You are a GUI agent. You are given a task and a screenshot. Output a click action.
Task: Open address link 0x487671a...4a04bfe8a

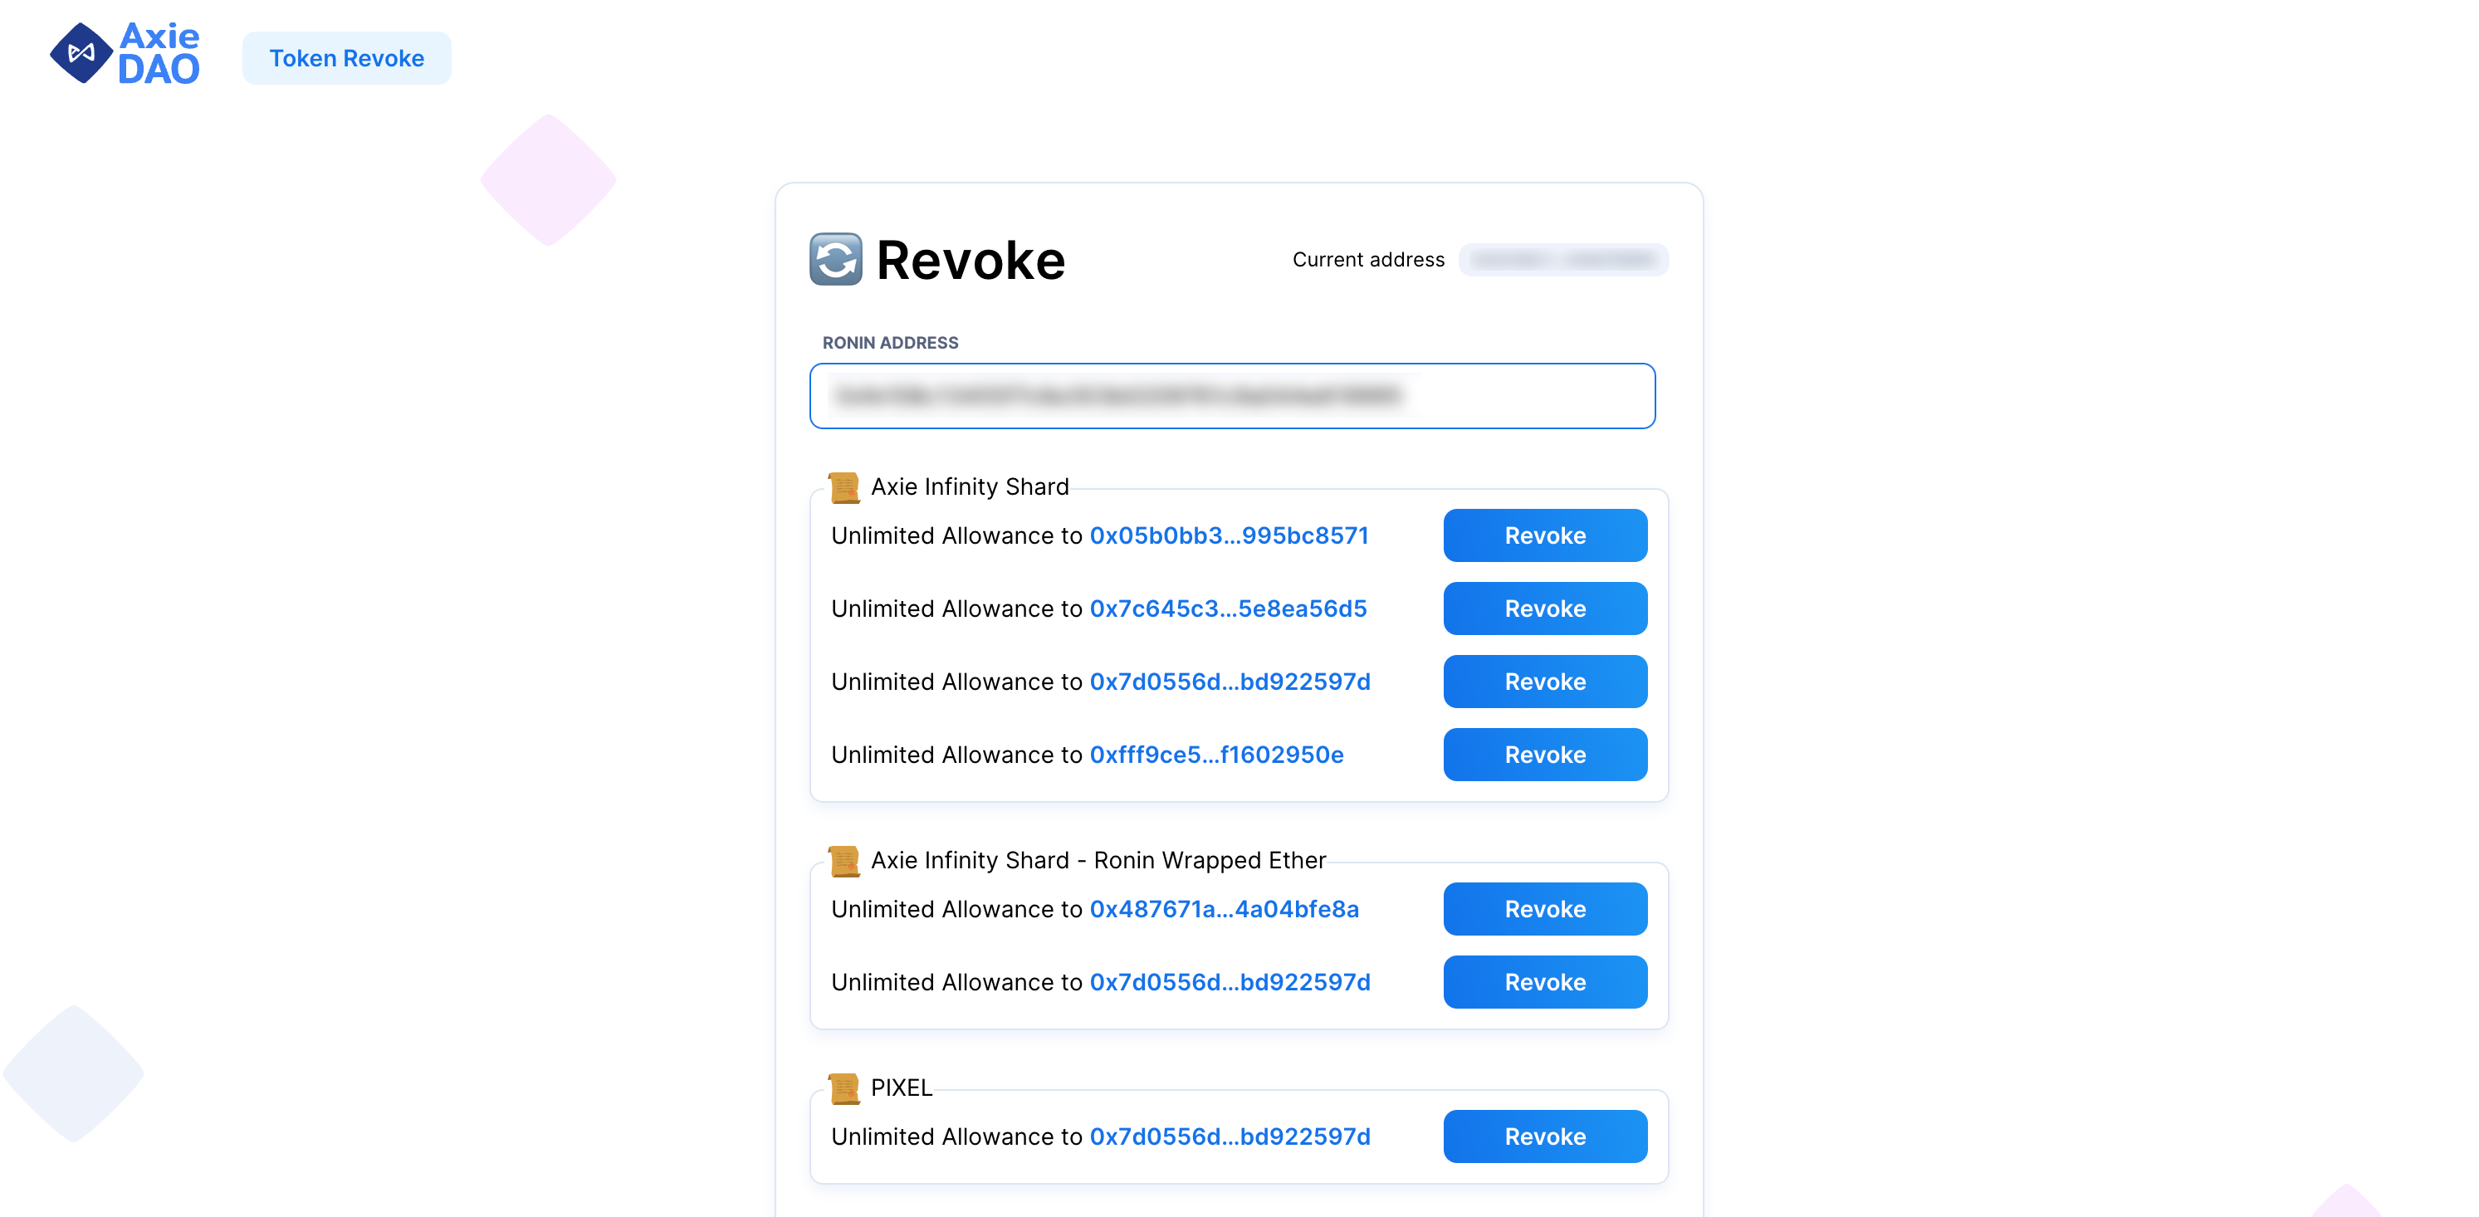point(1224,908)
